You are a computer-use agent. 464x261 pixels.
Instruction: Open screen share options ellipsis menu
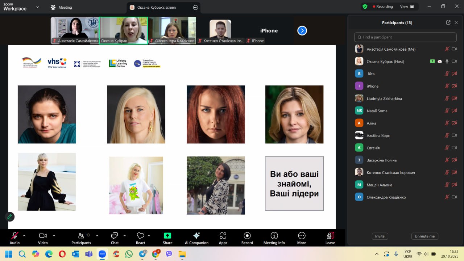point(196,7)
